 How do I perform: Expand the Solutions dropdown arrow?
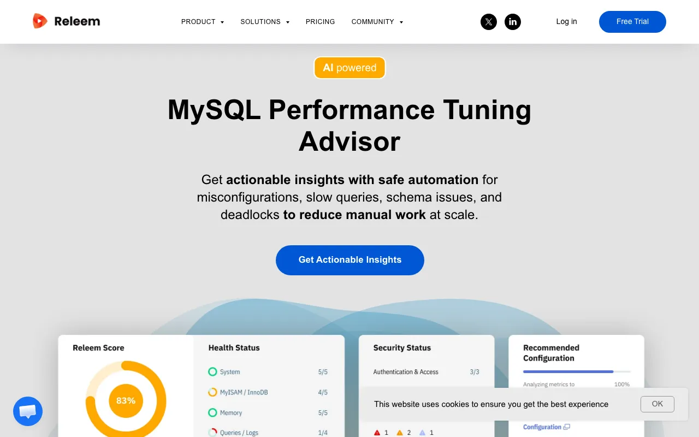(288, 22)
